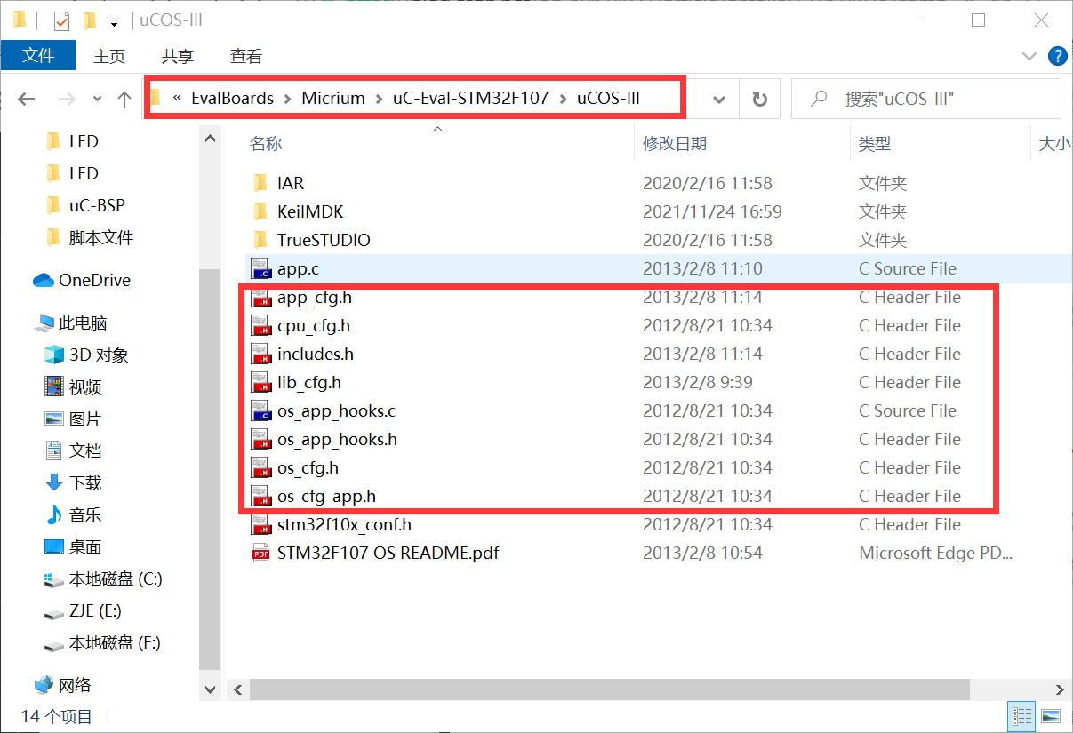This screenshot has width=1073, height=733.
Task: Expand the address bar history dropdown
Action: tap(720, 100)
